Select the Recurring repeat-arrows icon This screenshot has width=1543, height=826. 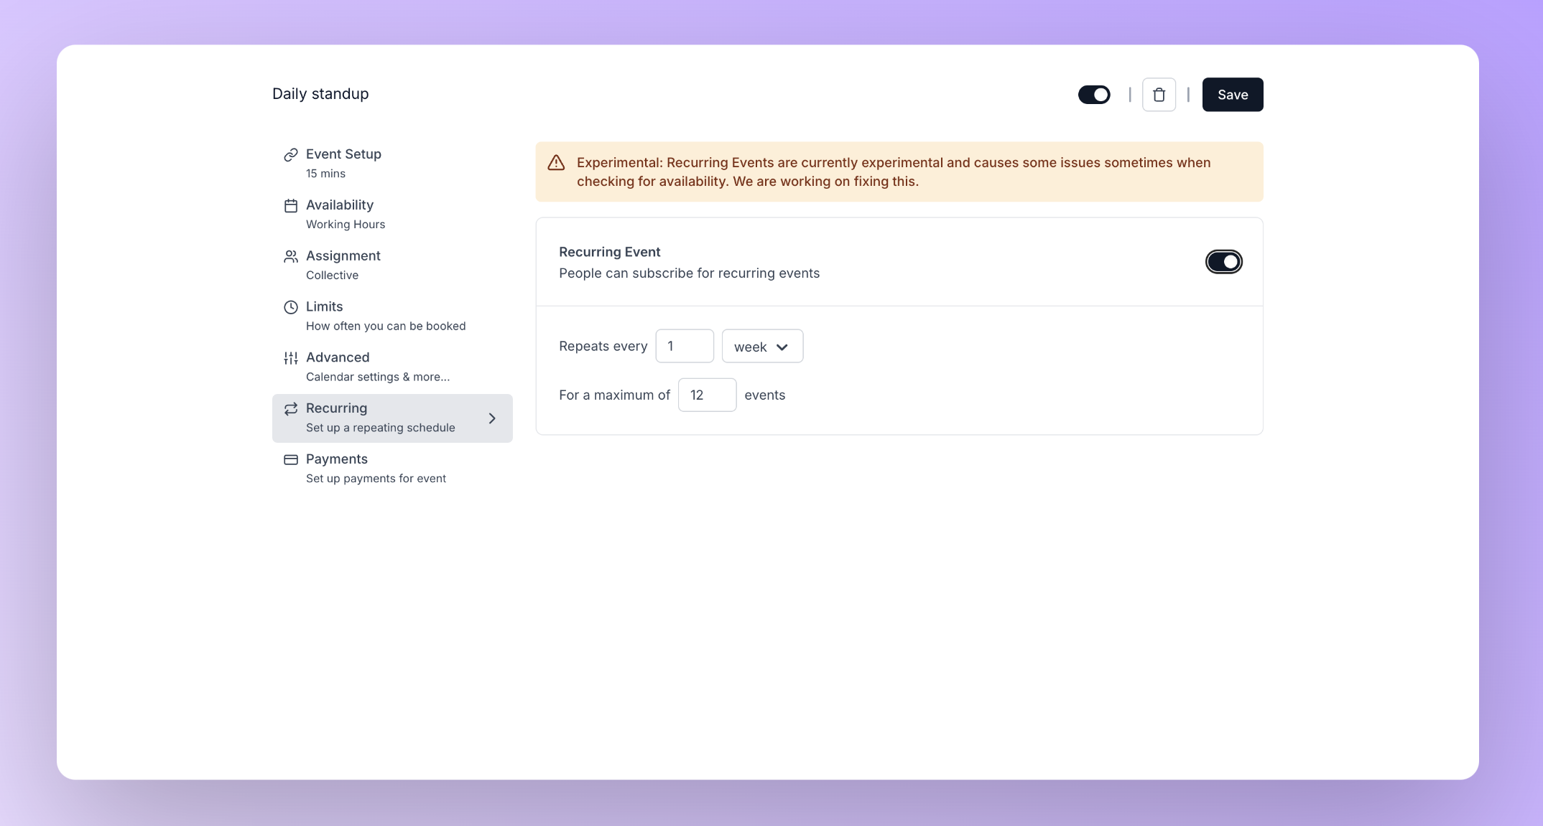pos(290,408)
